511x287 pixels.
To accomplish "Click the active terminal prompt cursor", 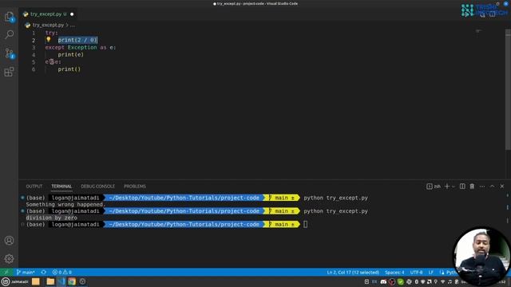I will [x=305, y=224].
